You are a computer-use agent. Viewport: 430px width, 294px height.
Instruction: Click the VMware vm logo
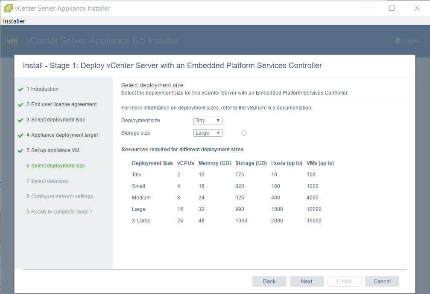coord(13,41)
